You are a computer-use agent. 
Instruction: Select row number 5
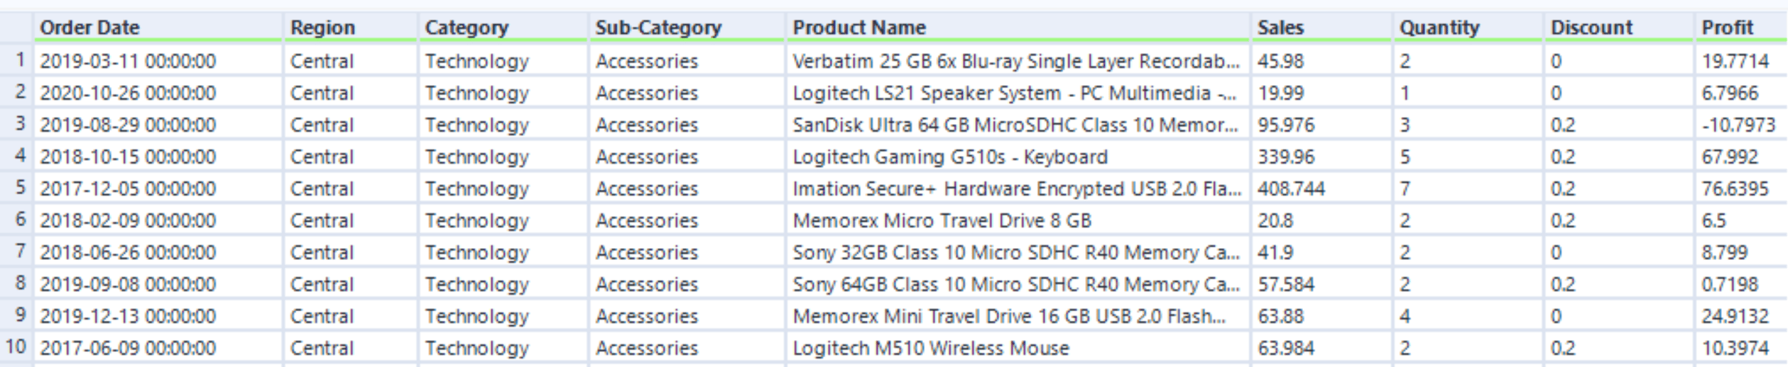coord(17,188)
